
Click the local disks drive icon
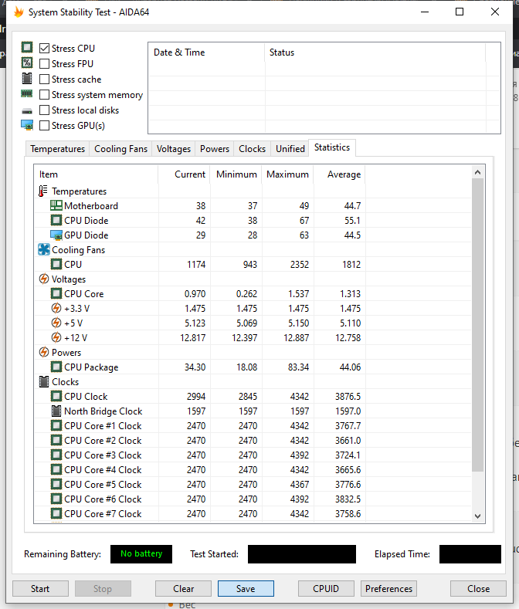[x=27, y=111]
